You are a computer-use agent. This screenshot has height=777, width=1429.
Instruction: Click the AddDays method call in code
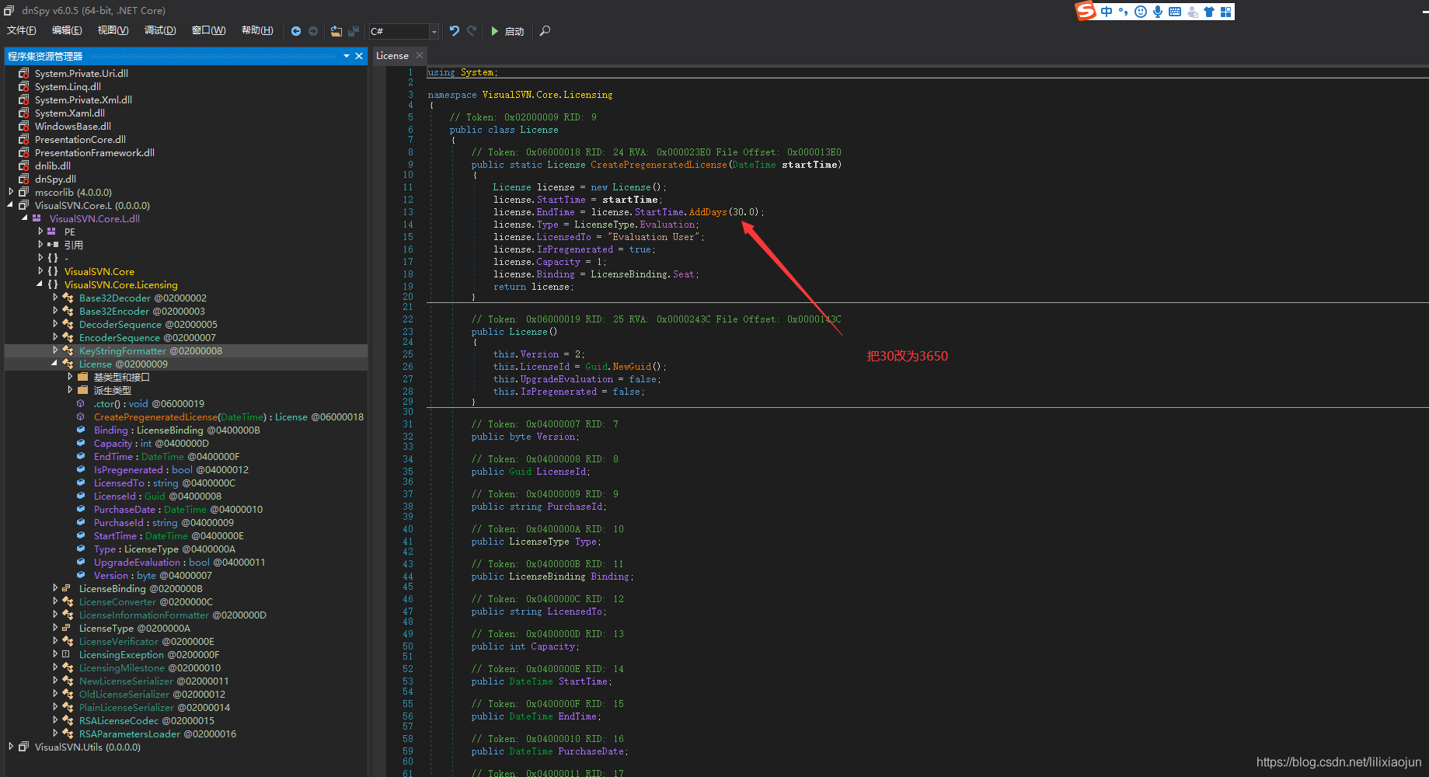pos(708,212)
